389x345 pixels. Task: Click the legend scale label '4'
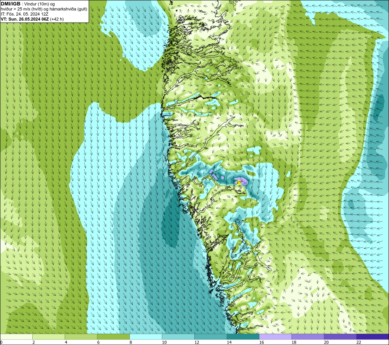[66, 343]
